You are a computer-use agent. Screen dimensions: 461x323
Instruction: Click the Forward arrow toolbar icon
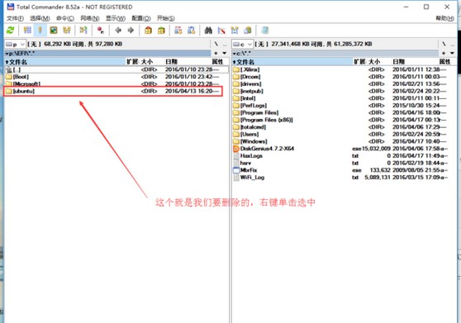(x=131, y=30)
